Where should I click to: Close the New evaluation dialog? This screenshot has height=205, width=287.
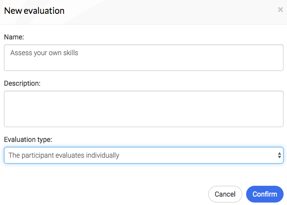pos(280,9)
